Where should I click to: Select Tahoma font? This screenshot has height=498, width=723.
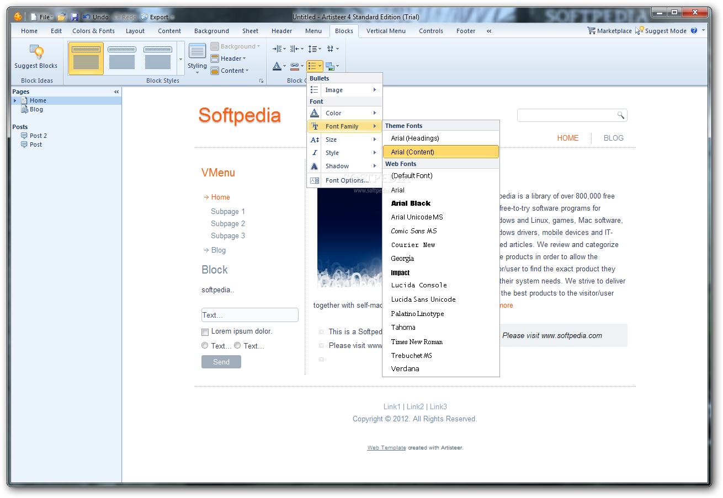(441, 328)
